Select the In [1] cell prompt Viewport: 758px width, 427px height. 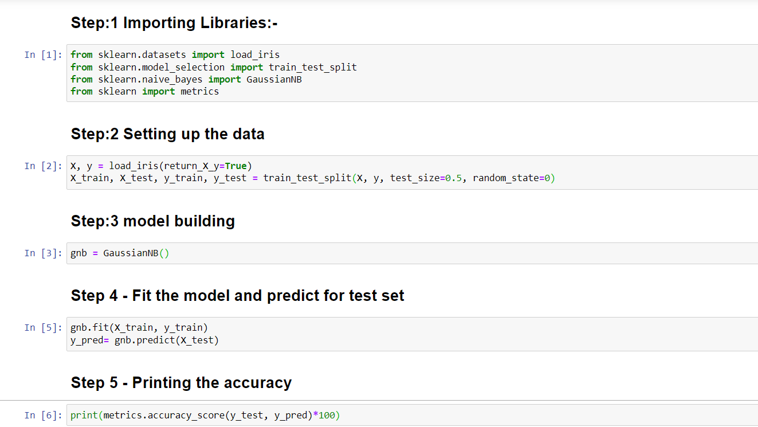click(x=43, y=55)
